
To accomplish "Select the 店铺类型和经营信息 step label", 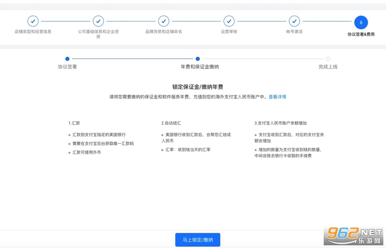I will [x=33, y=32].
